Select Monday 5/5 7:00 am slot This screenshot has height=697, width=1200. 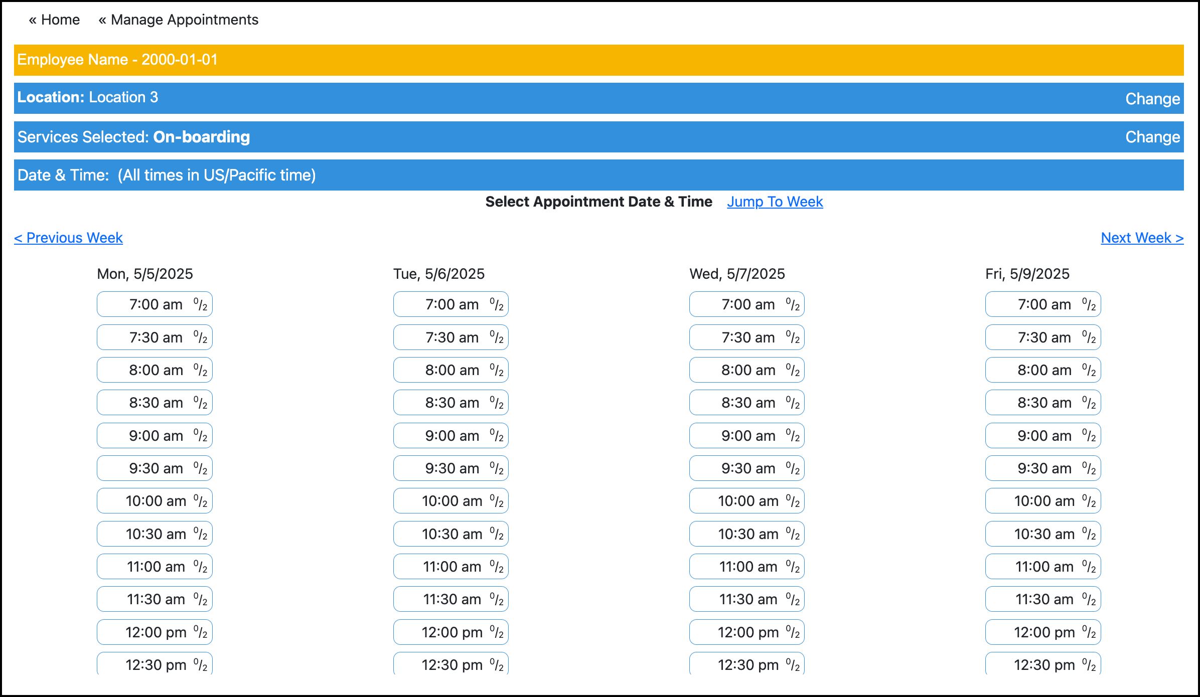[x=155, y=304]
